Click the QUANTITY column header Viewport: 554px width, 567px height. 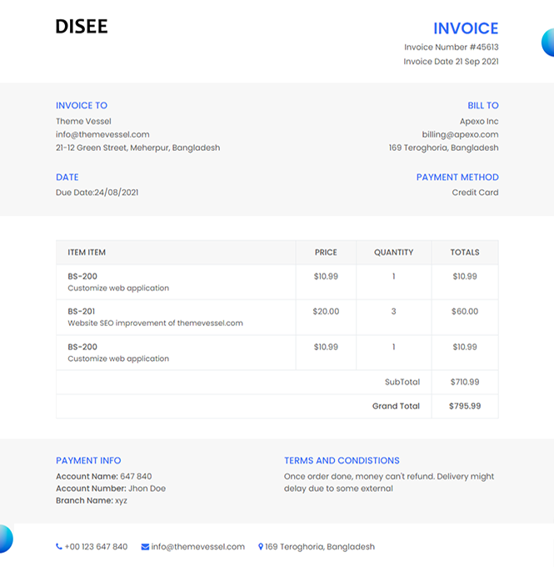pyautogui.click(x=393, y=253)
